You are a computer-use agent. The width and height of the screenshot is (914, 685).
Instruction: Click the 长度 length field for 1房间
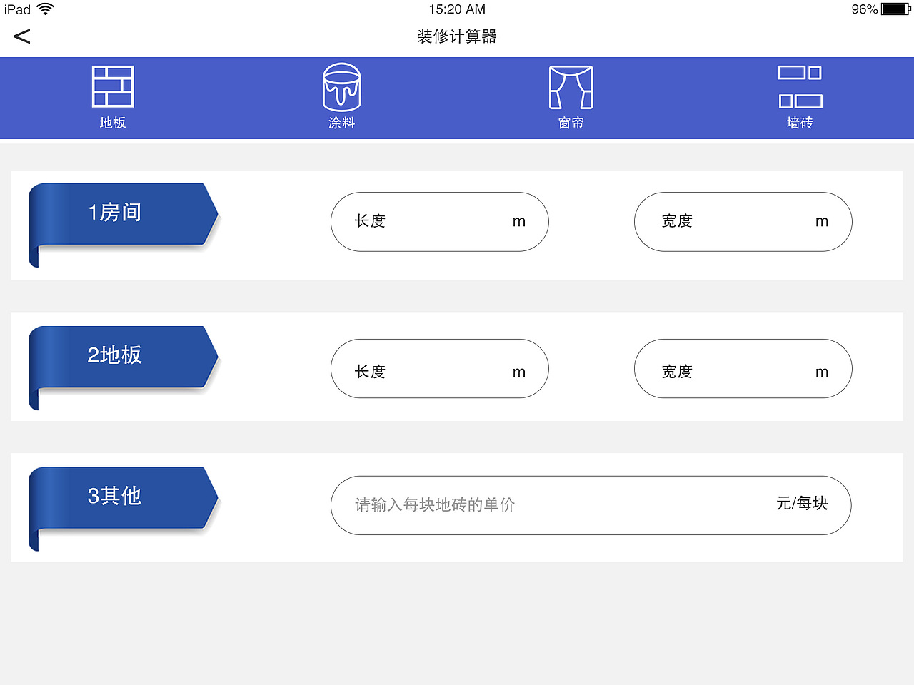(x=439, y=222)
